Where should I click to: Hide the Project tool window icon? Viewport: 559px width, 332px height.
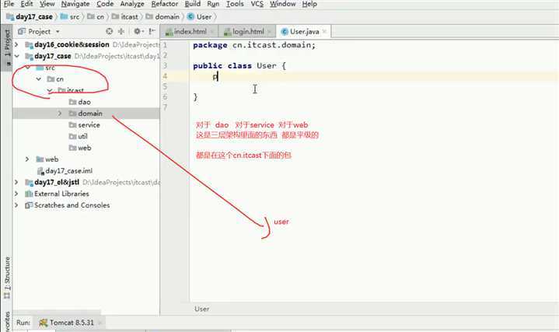152,31
